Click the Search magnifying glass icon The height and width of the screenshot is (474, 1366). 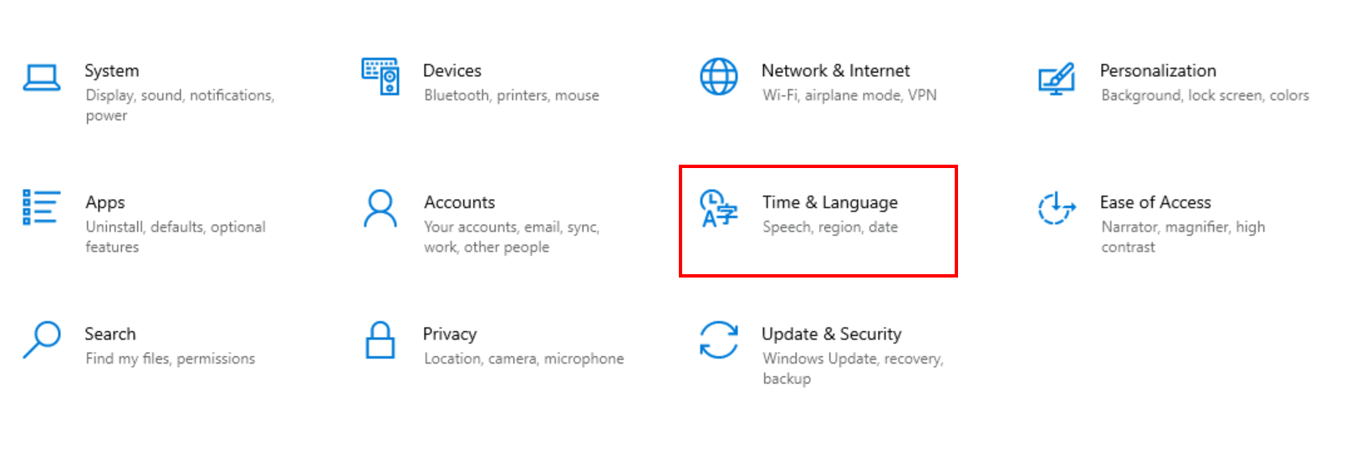pyautogui.click(x=42, y=339)
